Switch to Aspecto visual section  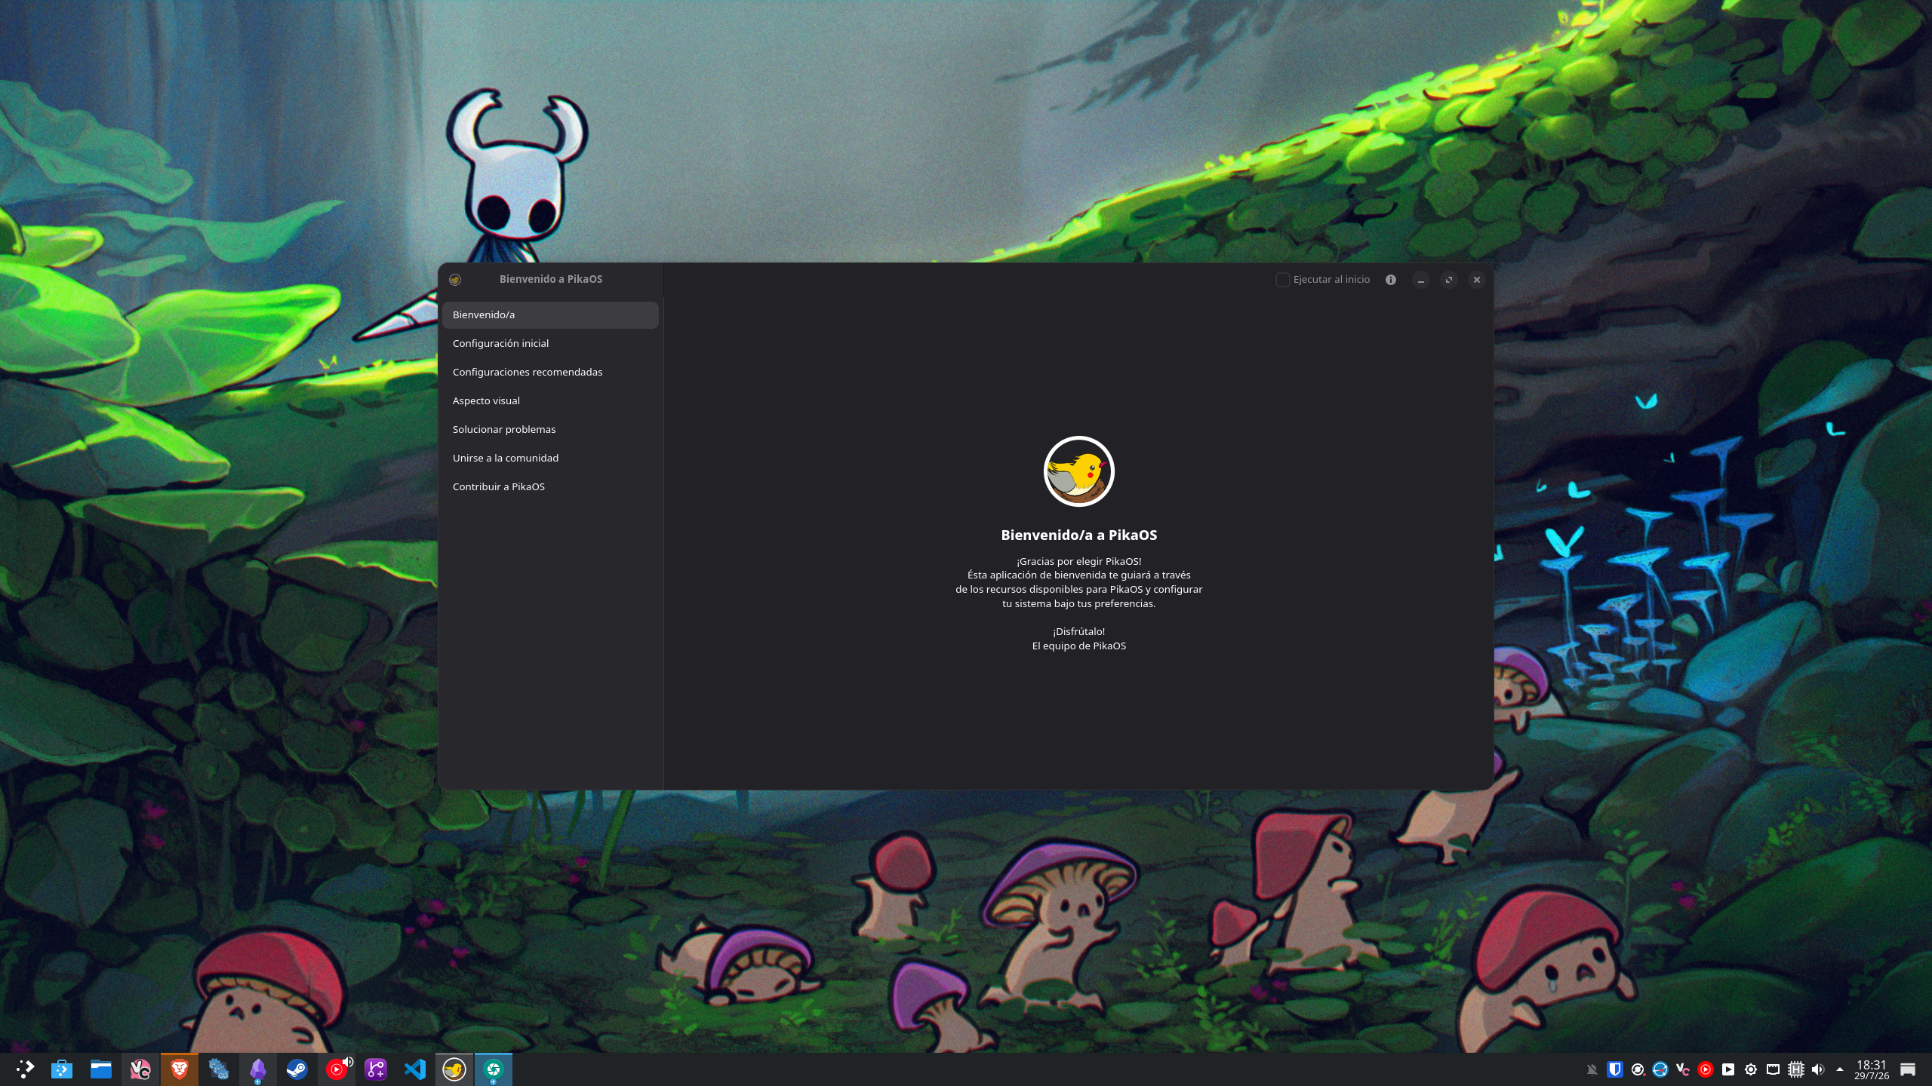pos(550,401)
